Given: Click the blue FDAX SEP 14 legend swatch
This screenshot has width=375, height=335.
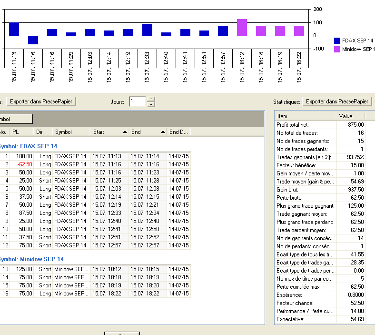Looking at the screenshot, I should coord(337,41).
